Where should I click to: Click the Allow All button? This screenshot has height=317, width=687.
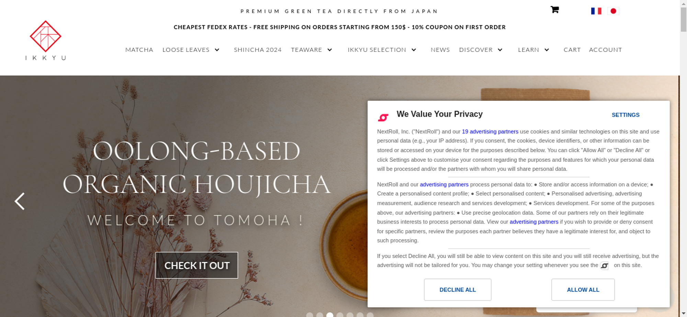coord(583,290)
